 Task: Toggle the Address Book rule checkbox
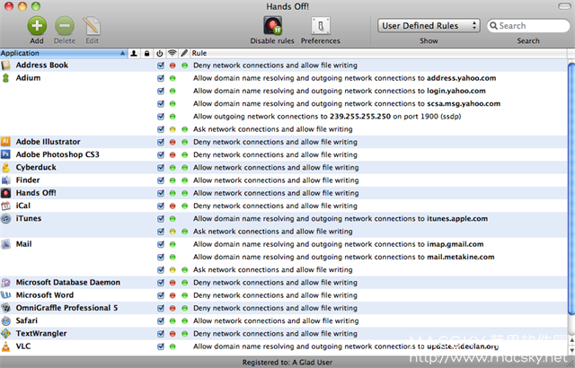pyautogui.click(x=160, y=66)
